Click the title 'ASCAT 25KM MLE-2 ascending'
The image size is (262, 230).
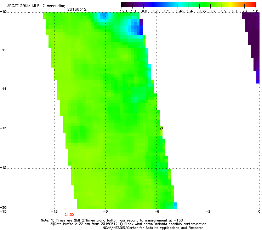[36, 6]
